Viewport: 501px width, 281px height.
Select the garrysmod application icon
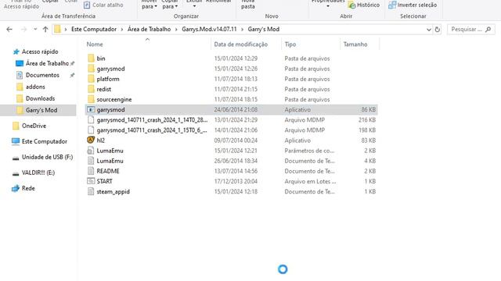coord(91,109)
